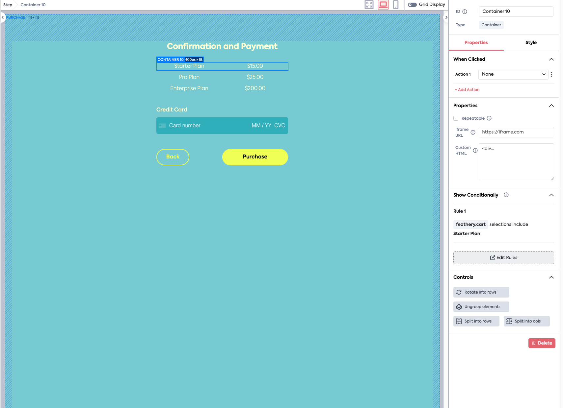
Task: Click Split into cols control
Action: tap(526, 321)
